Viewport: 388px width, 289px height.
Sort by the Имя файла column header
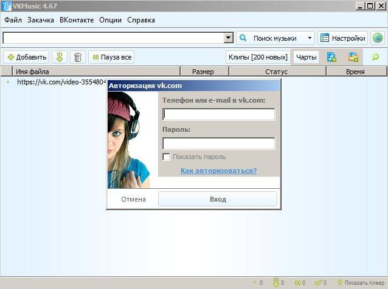tap(96, 72)
